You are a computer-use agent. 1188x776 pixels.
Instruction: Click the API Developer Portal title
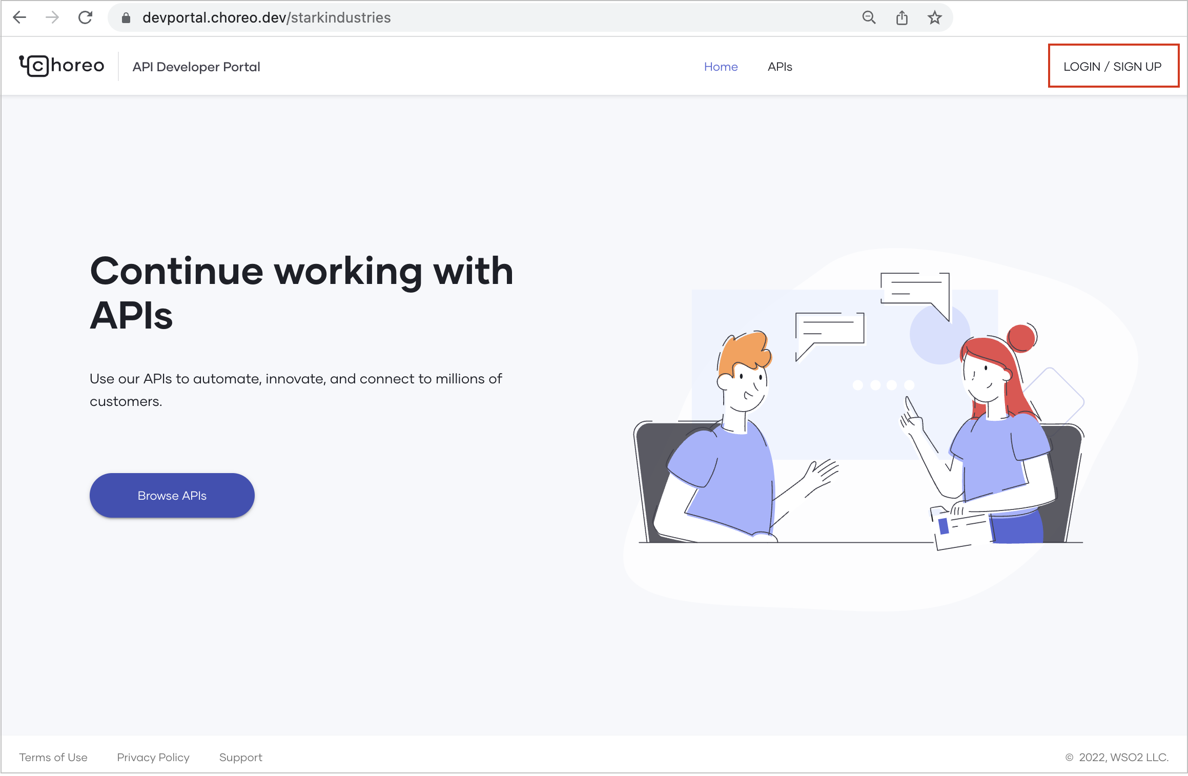click(x=196, y=67)
